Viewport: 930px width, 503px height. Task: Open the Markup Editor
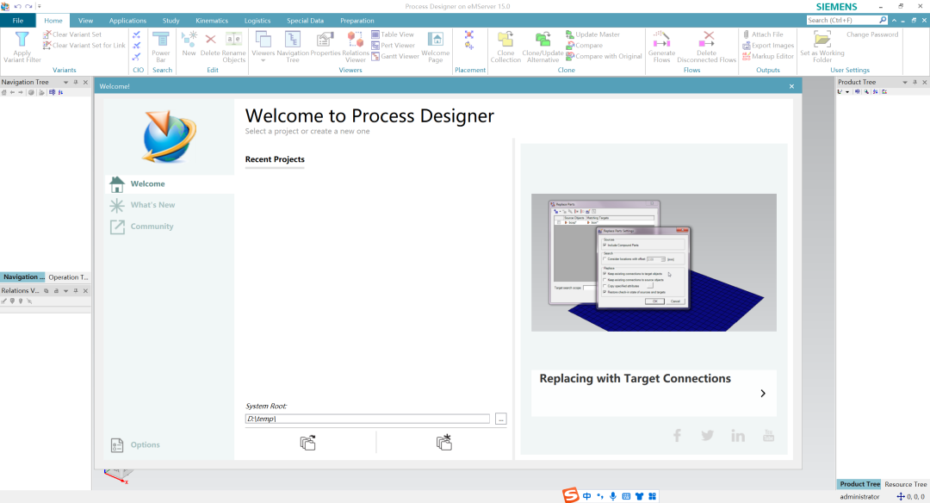[767, 56]
